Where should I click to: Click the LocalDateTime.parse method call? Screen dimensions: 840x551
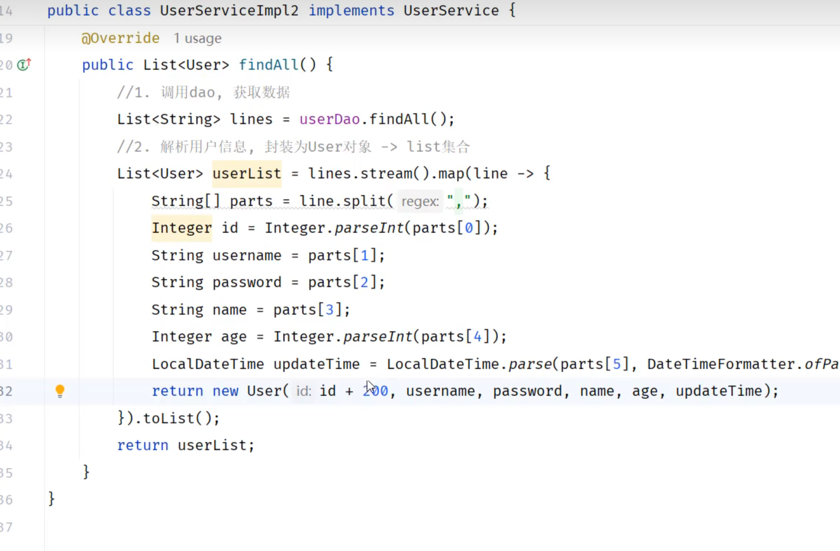click(x=530, y=364)
